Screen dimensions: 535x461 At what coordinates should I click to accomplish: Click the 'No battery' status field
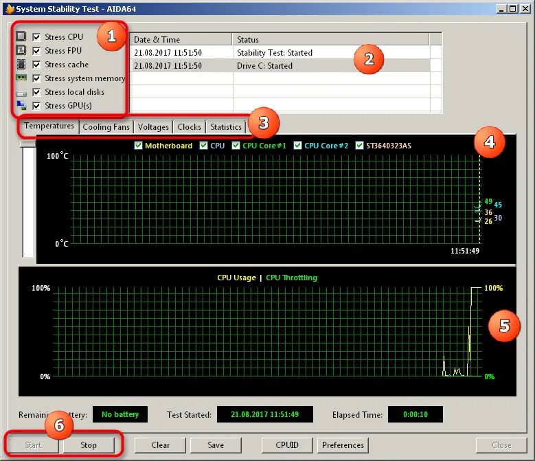pyautogui.click(x=120, y=414)
